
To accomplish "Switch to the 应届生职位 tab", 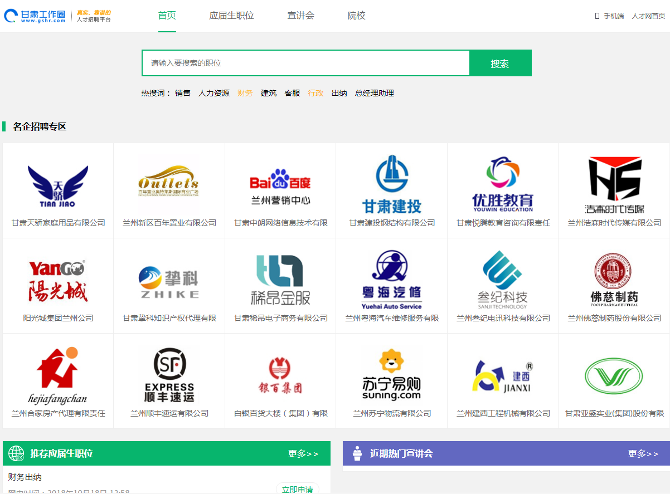I will 232,16.
